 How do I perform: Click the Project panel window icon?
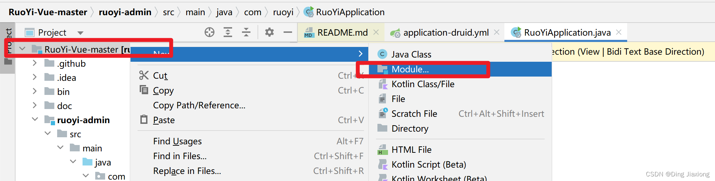[x=30, y=32]
